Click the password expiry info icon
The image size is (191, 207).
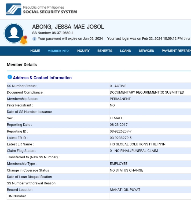click(x=34, y=39)
